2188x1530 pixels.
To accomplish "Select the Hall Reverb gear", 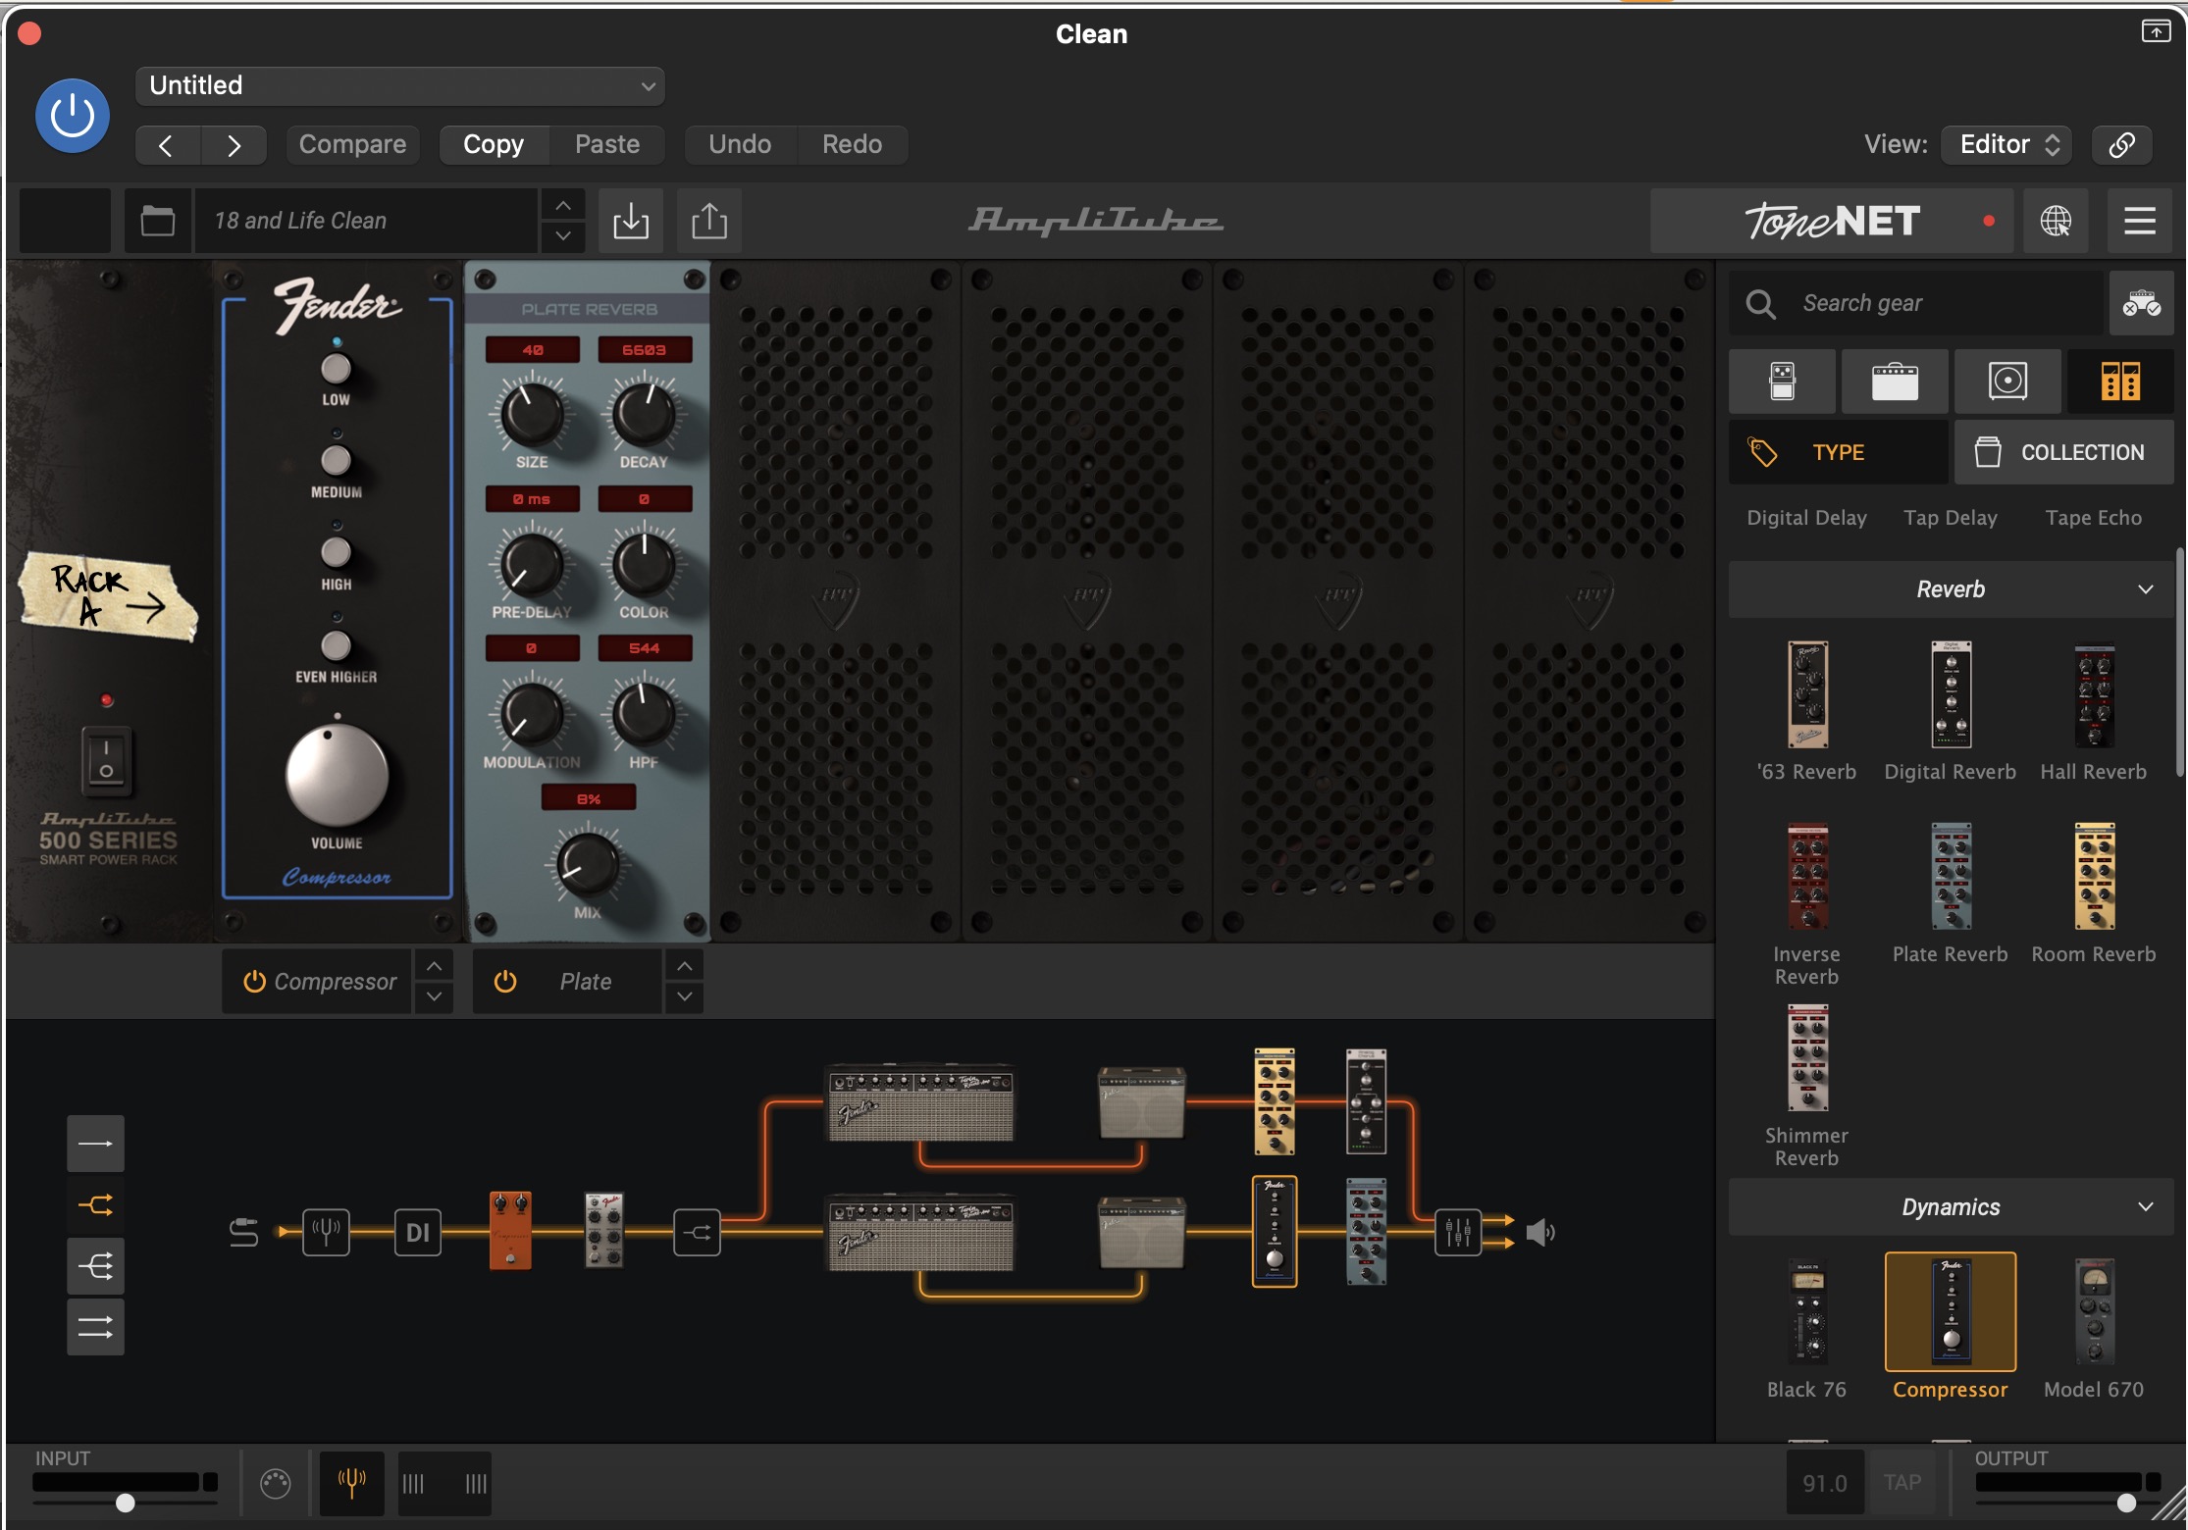I will (2094, 712).
